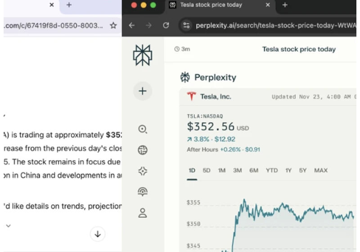
Task: Click the Updated Nov 23 timestamp
Action: tap(314, 97)
